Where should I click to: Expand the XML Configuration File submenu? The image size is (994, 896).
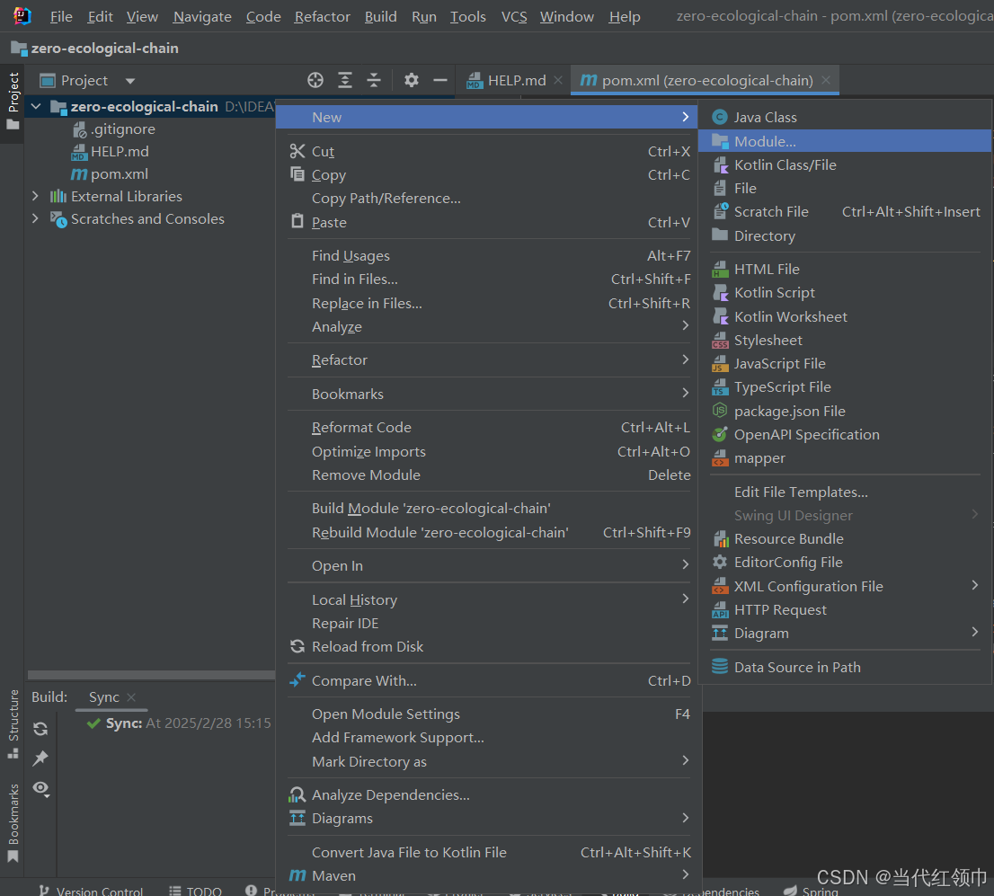[x=975, y=585]
